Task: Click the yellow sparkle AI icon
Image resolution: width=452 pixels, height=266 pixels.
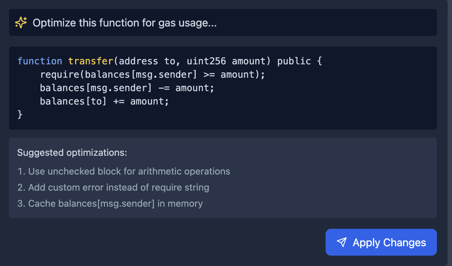Action: (x=21, y=23)
